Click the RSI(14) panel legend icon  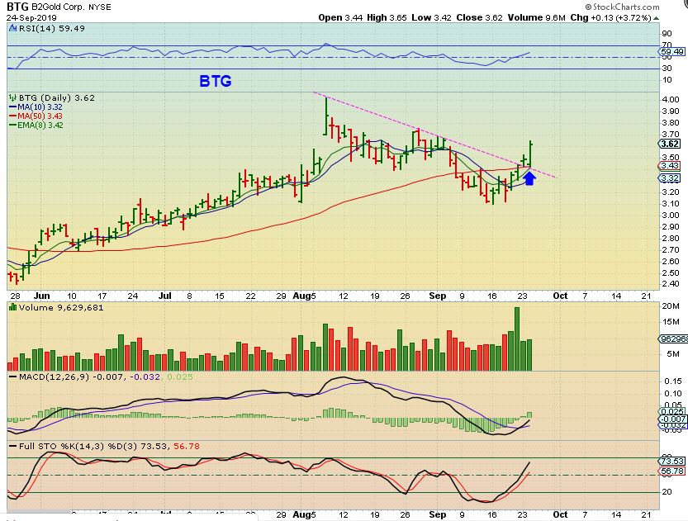[x=12, y=29]
